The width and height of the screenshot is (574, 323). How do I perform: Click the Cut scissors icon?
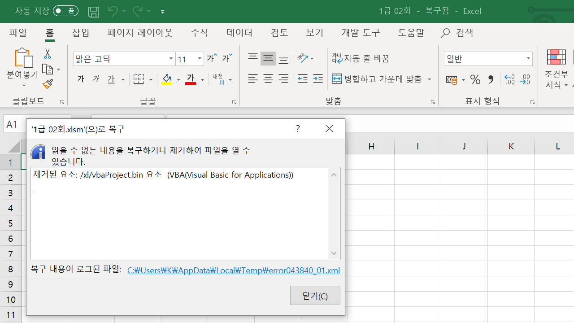click(47, 54)
